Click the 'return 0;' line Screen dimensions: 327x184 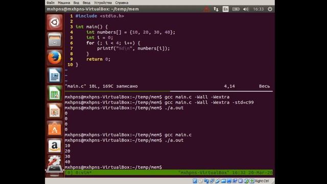click(98, 59)
